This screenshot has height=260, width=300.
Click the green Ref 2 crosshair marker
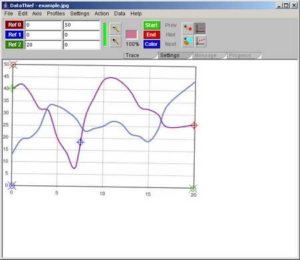pos(193,189)
